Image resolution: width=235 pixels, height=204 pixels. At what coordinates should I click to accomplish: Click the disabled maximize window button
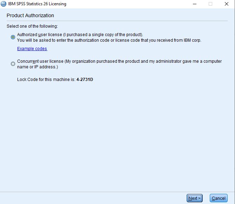(x=210, y=4)
